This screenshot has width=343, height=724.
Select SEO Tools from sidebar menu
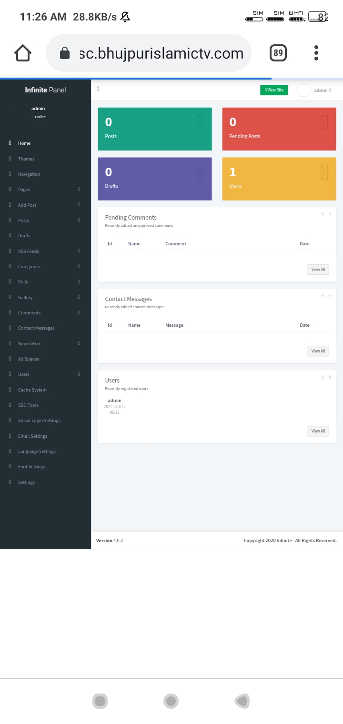coord(28,405)
